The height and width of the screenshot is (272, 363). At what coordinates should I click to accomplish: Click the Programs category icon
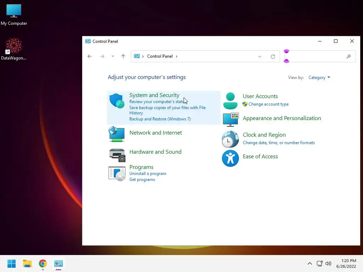pyautogui.click(x=117, y=174)
